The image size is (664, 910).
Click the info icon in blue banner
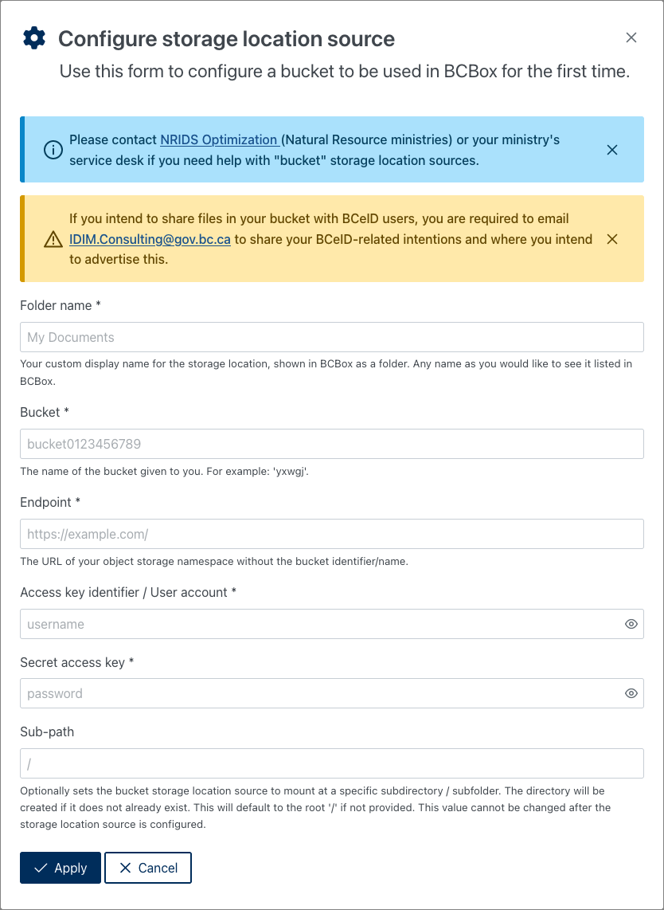point(53,150)
